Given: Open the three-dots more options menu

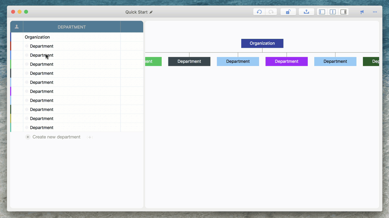Looking at the screenshot, I should tap(375, 12).
